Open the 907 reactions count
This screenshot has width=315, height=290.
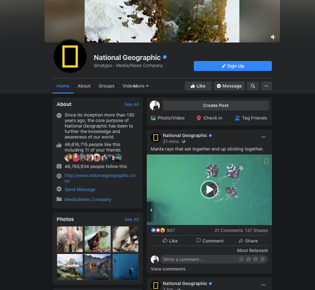[171, 230]
